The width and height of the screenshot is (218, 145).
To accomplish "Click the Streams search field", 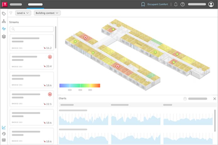I will 31,29.
